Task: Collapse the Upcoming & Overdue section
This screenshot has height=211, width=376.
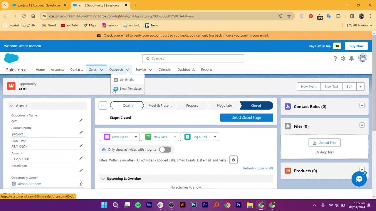Action: [103, 179]
